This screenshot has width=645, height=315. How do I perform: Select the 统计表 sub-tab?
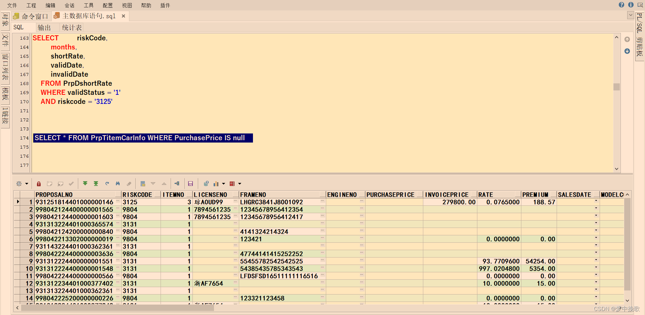[x=72, y=28]
